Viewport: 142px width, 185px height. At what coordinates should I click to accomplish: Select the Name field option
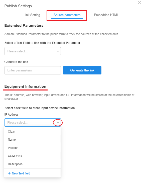tap(32, 140)
